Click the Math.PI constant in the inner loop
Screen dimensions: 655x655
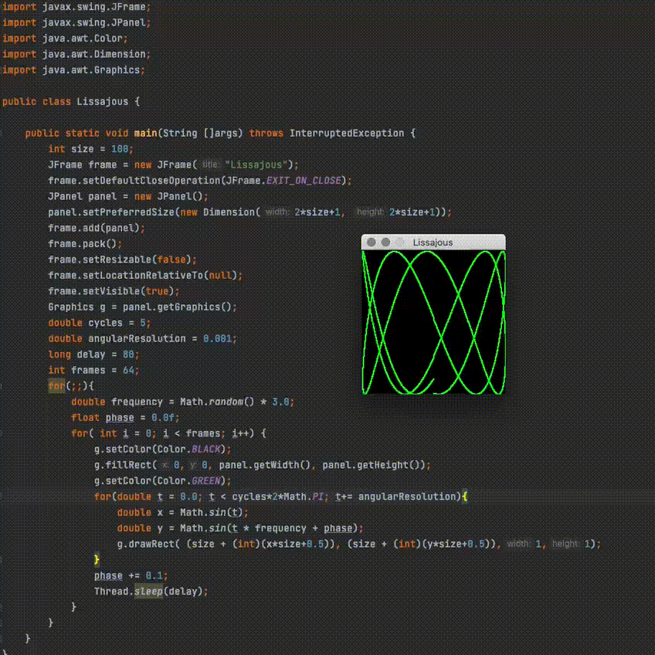318,496
